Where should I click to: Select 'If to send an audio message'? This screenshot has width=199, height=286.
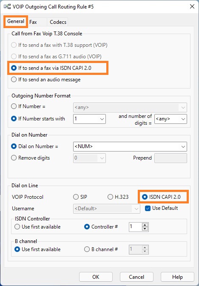click(46, 80)
